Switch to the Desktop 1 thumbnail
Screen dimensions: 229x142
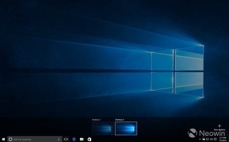coord(103,128)
